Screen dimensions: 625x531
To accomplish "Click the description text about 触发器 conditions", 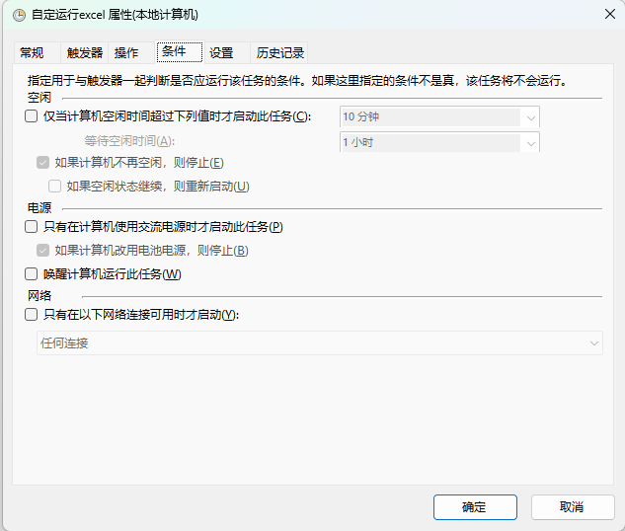I will point(297,81).
